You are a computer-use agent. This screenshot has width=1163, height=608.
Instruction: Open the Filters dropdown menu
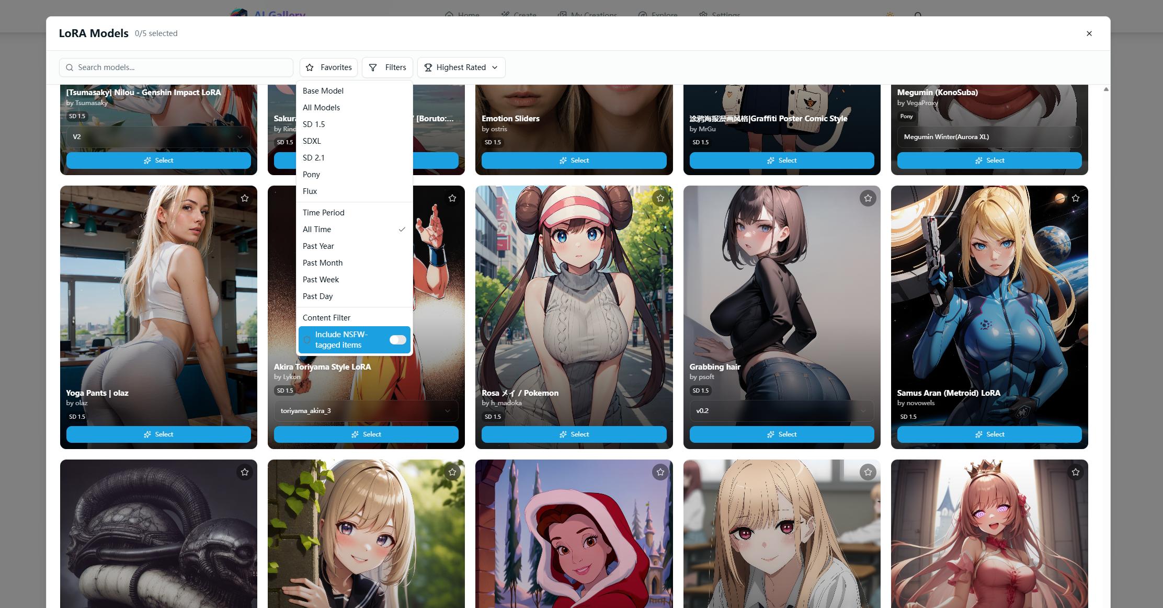(x=387, y=67)
